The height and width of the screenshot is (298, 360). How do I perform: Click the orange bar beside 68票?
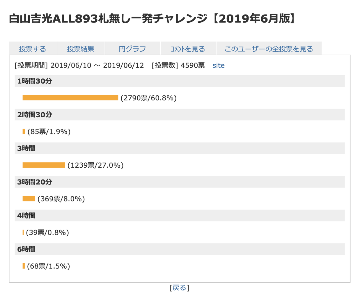pos(24,266)
